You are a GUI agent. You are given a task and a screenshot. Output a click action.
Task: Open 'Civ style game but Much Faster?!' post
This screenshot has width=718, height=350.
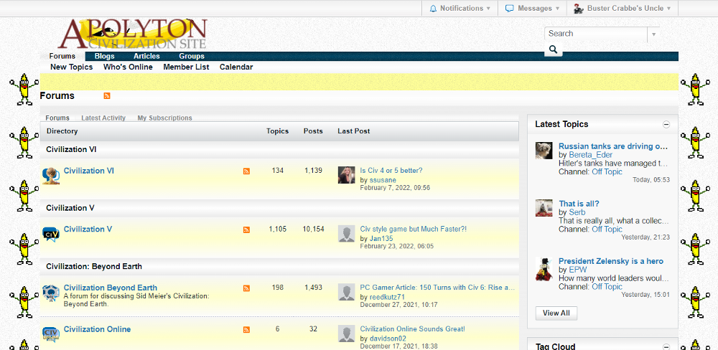point(414,230)
